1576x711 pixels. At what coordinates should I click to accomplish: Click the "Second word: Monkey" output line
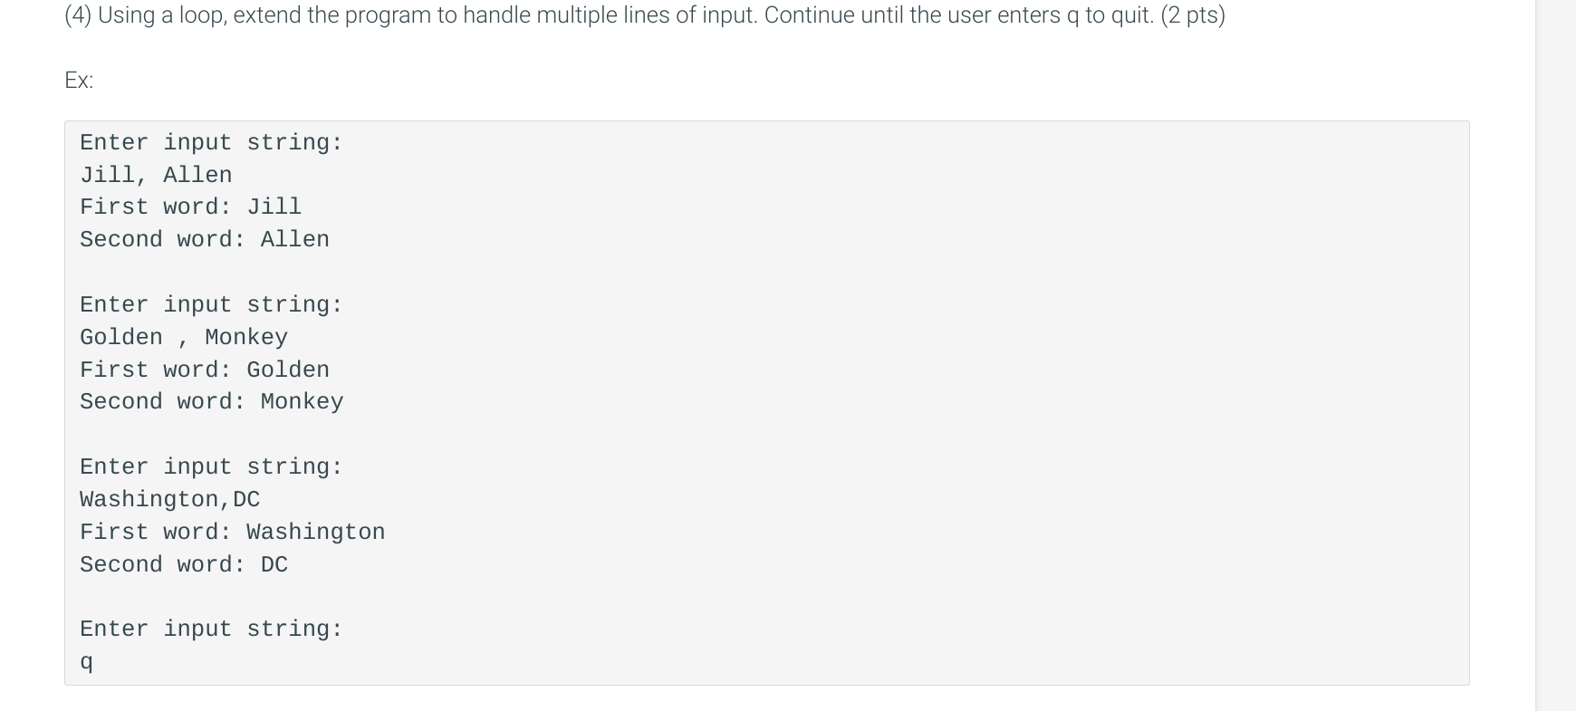pos(211,401)
